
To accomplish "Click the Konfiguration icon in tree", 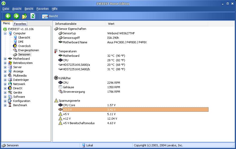I will pyautogui.click(x=10, y=101).
